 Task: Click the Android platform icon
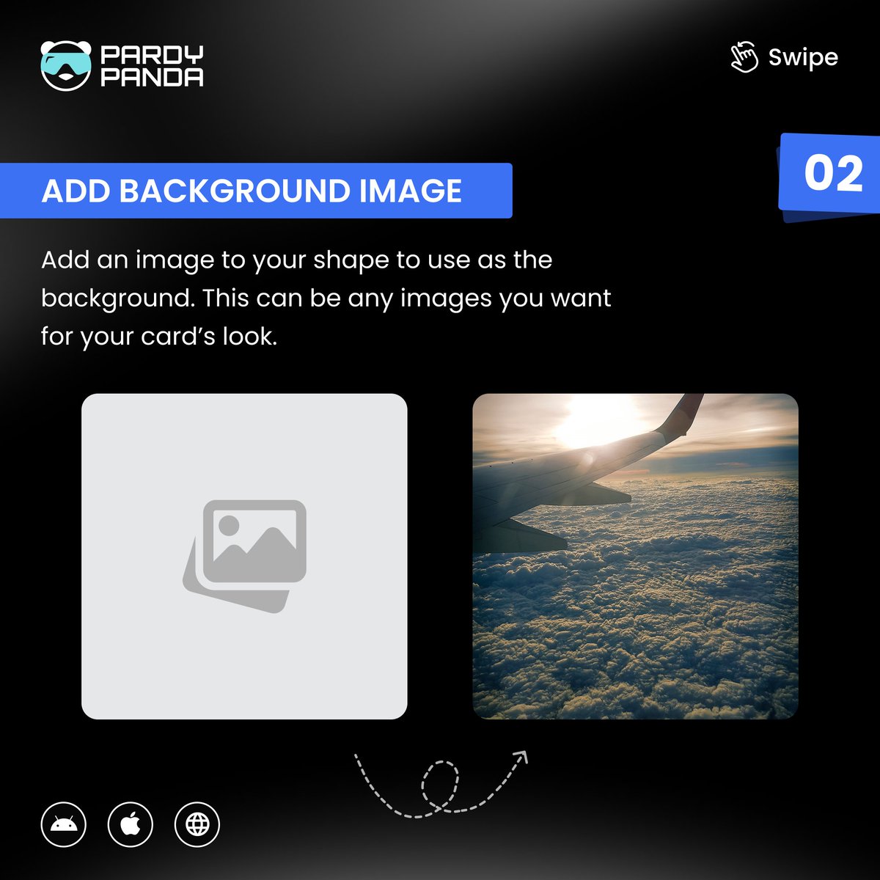64,824
